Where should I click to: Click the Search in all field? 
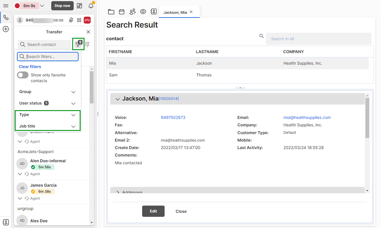(x=318, y=39)
